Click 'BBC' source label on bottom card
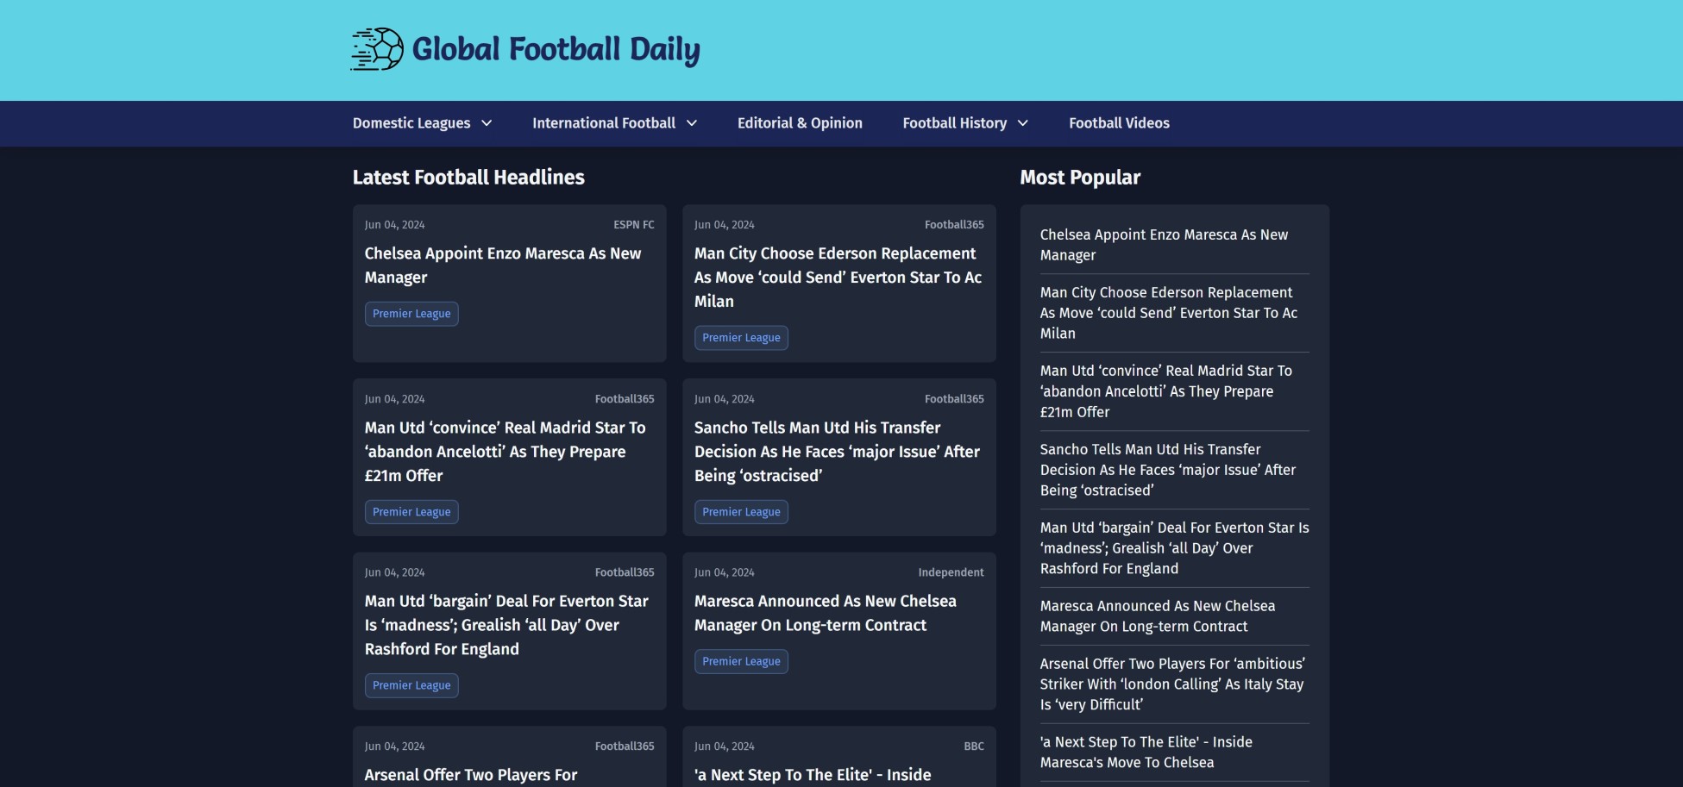 click(974, 746)
